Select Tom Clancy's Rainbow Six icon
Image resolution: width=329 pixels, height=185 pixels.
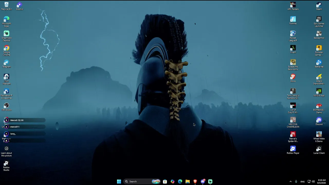[293, 94]
